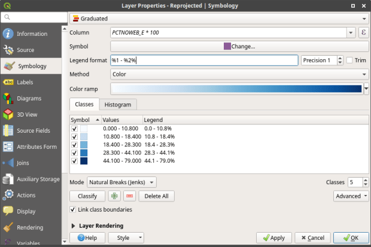Switch to the Histogram tab
This screenshot has width=371, height=247.
(118, 105)
